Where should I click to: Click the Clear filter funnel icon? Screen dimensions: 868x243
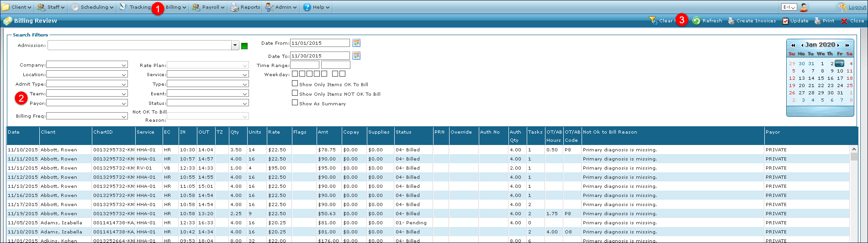click(x=653, y=21)
